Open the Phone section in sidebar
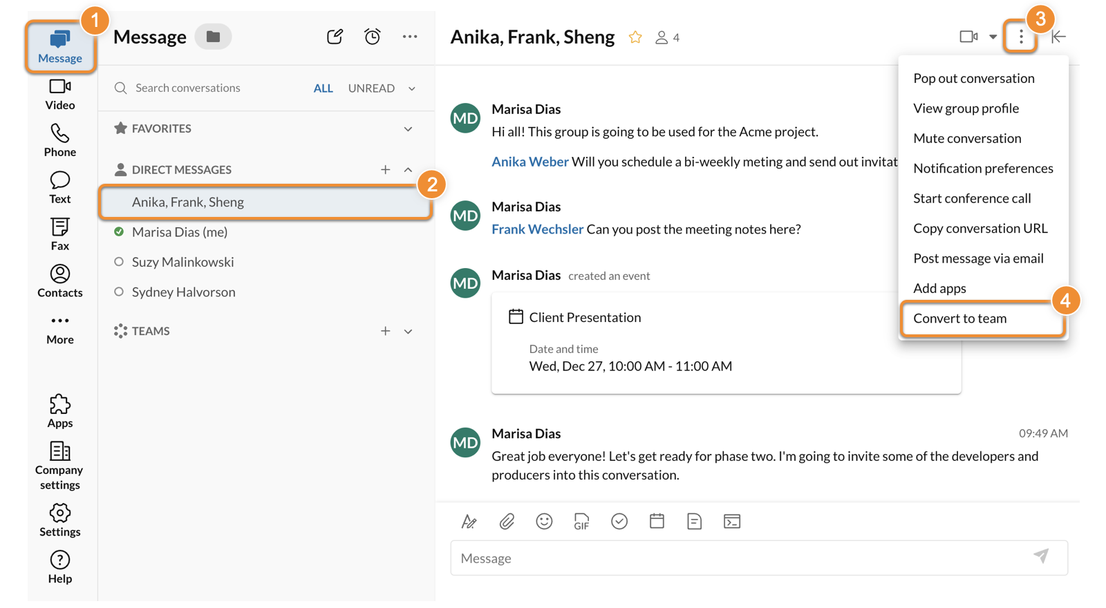The width and height of the screenshot is (1106, 608). point(59,141)
